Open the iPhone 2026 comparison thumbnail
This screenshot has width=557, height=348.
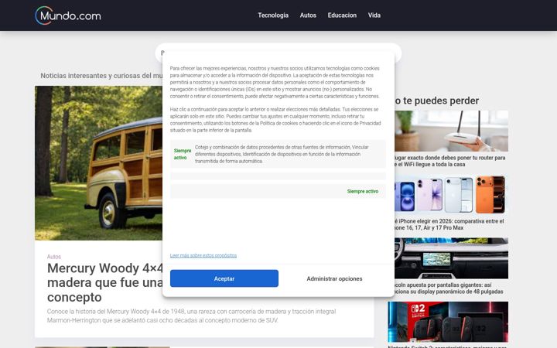[451, 195]
